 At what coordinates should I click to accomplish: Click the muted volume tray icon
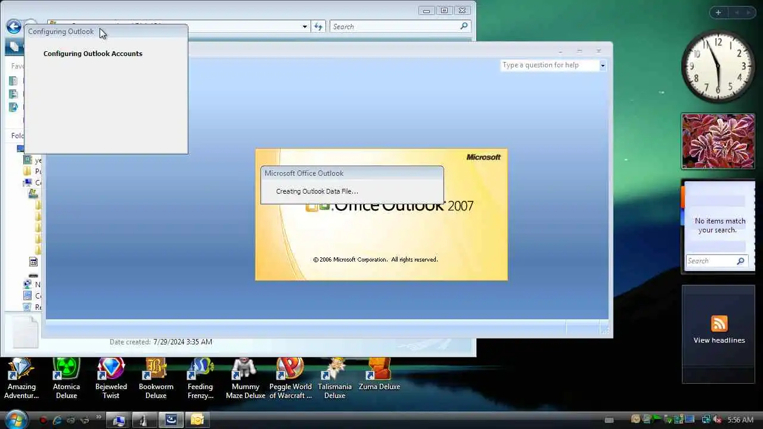(718, 420)
